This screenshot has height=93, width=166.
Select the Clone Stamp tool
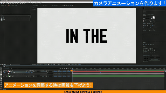click(x=19, y=4)
